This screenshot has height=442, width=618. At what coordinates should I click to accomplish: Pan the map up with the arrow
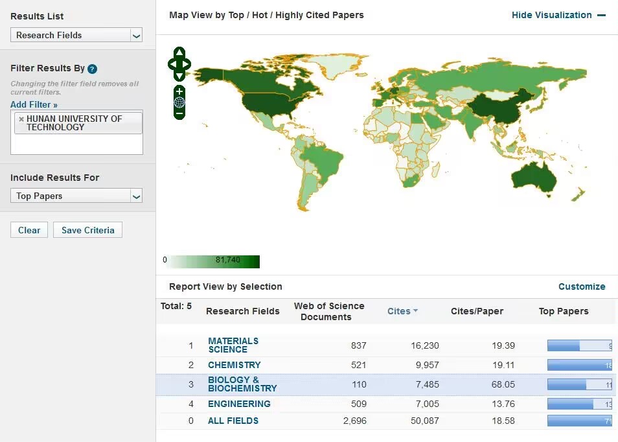coord(179,52)
